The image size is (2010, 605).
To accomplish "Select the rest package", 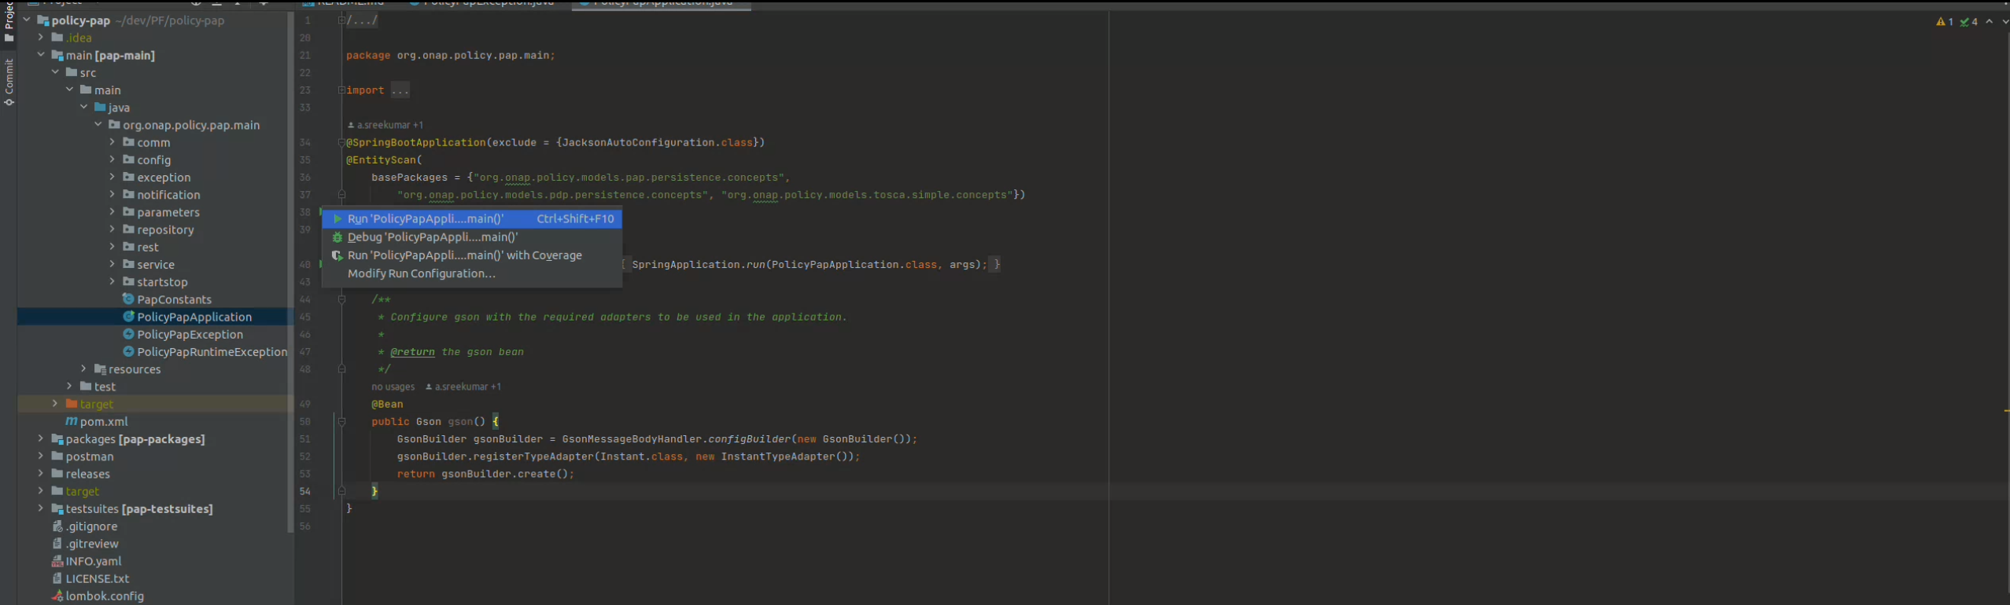I will [x=148, y=247].
